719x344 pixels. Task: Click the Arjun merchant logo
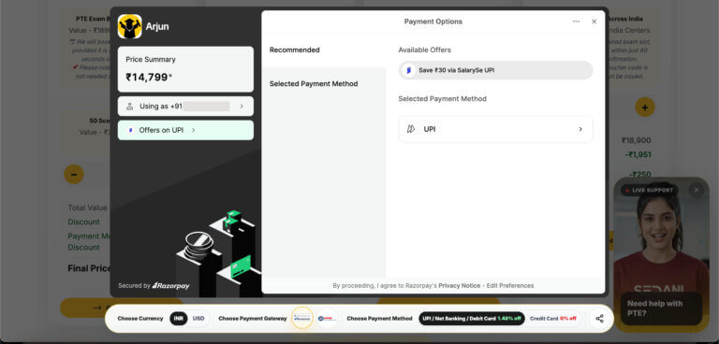(130, 26)
